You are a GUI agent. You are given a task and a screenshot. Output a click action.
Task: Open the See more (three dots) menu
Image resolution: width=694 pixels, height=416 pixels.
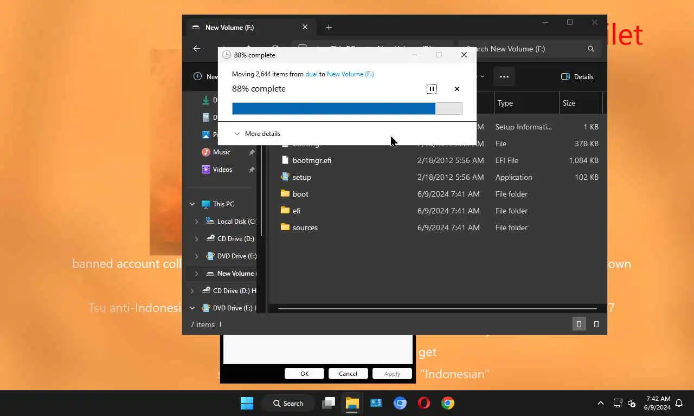[x=504, y=76]
